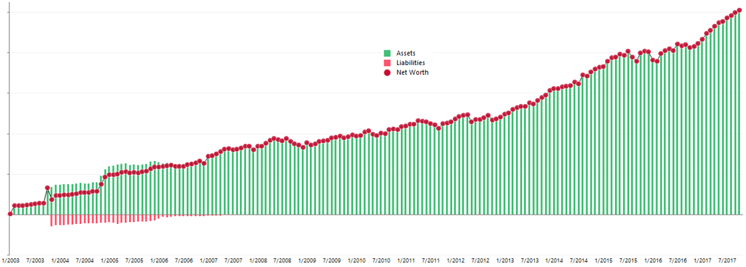This screenshot has height=267, width=746.
Task: Click the 1/2012 x-axis label
Action: (x=456, y=261)
